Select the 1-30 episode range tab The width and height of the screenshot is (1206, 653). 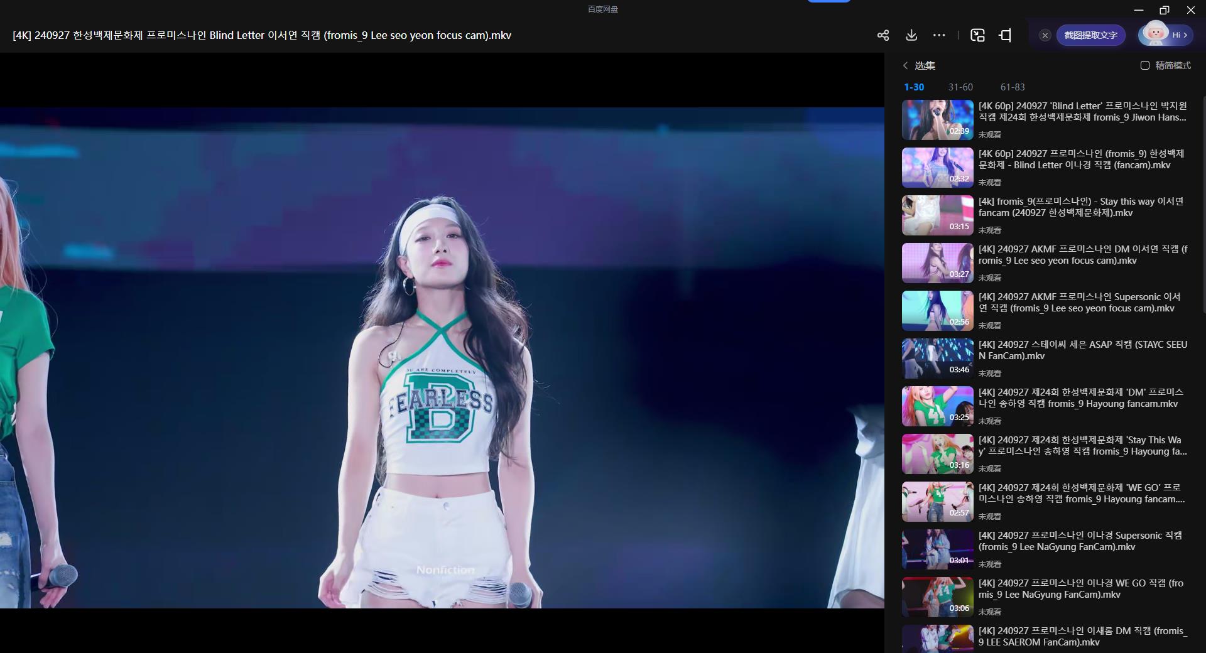pyautogui.click(x=914, y=87)
